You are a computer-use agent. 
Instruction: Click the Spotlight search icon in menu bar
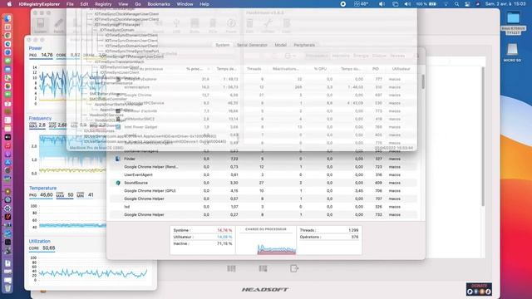click(456, 4)
